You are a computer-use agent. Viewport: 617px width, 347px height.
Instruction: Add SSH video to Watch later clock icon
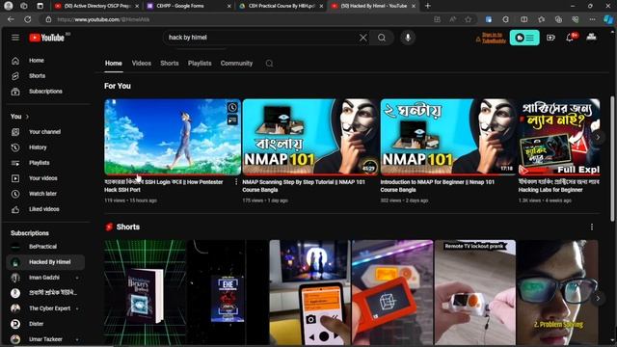[232, 107]
